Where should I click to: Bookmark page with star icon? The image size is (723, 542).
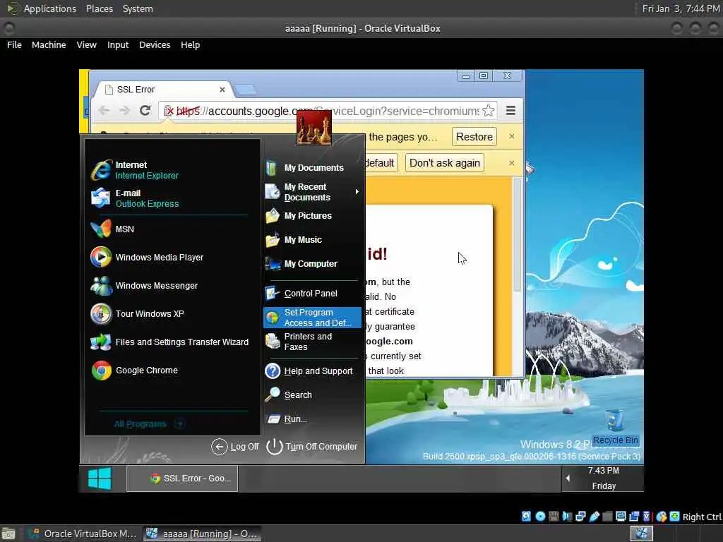[489, 111]
